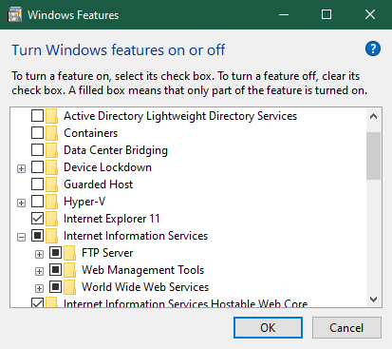
Task: Check the Data Center Bridging checkbox
Action: 37,150
